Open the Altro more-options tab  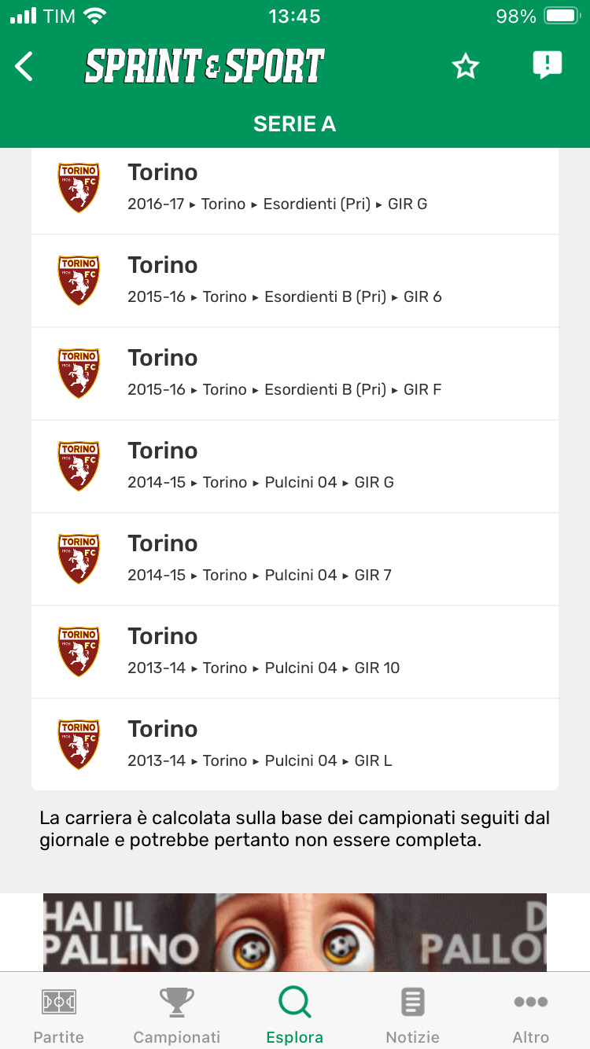[531, 1014]
